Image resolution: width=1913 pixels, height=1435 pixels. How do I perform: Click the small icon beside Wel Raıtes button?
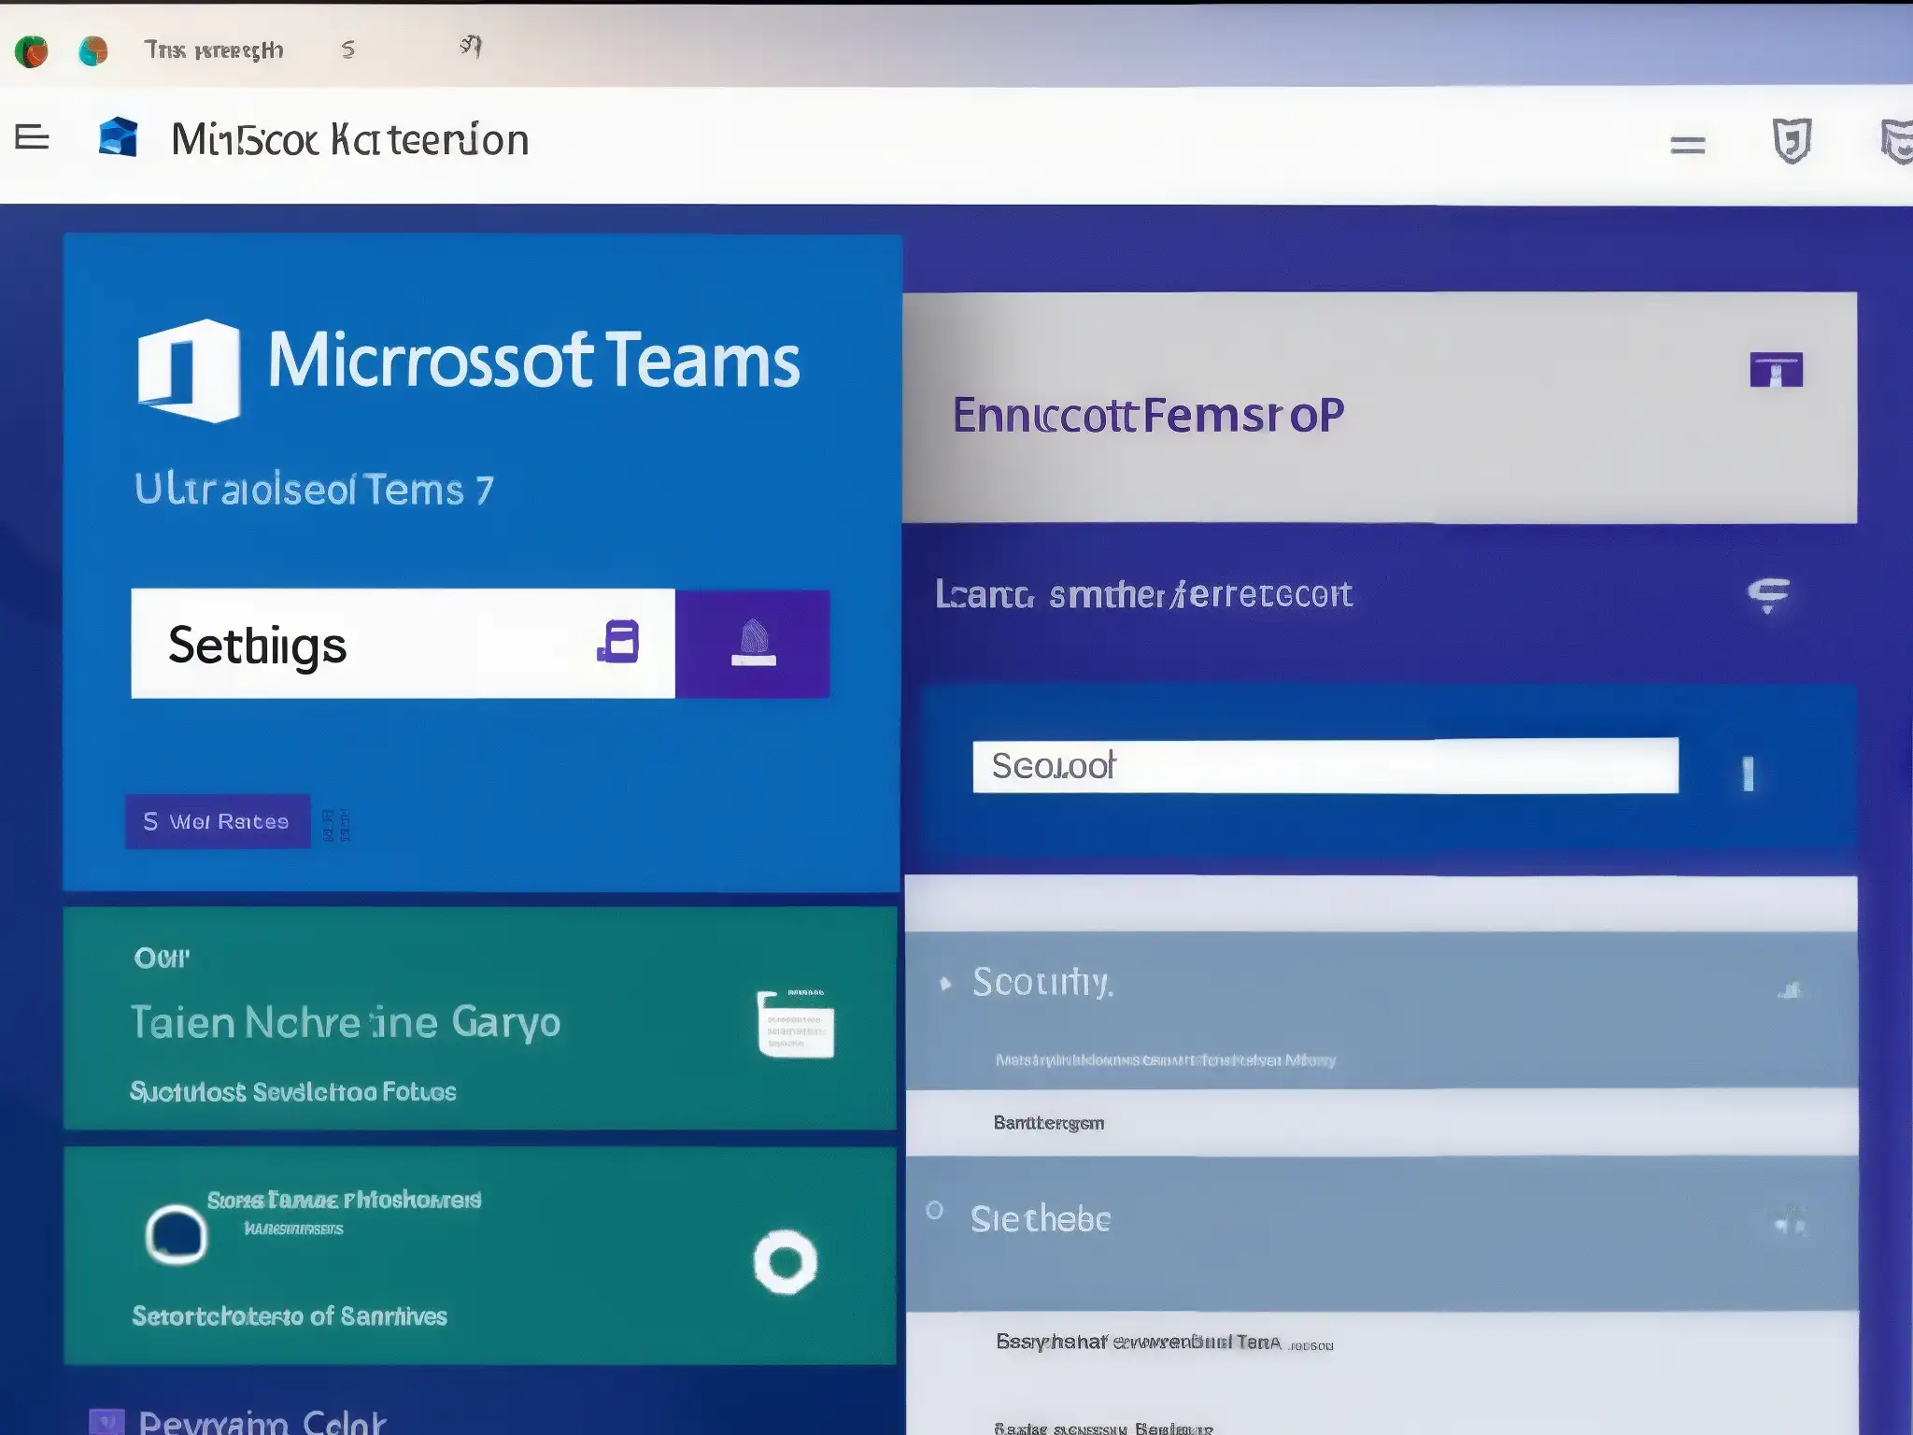tap(335, 825)
